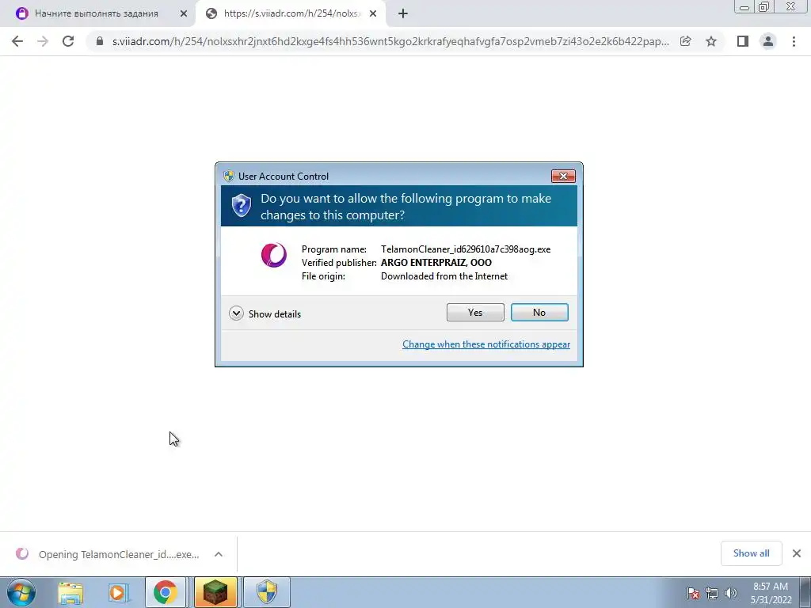Click Yes in User Account Control

475,312
